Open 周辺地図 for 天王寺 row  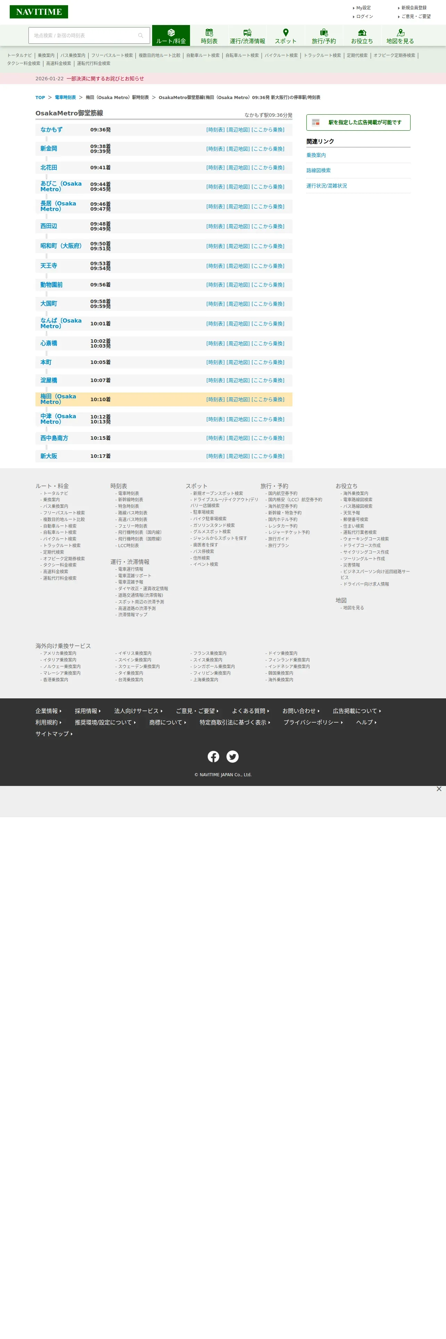click(x=238, y=266)
